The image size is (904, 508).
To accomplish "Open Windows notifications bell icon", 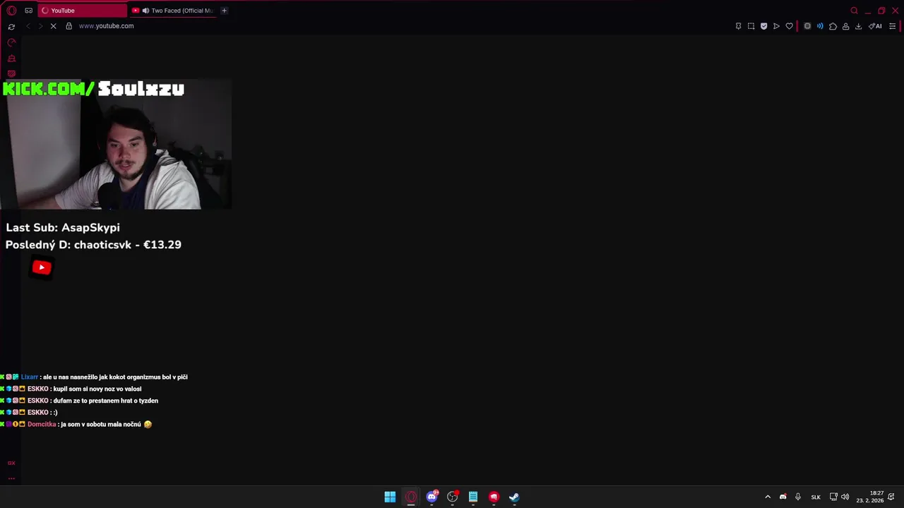I will point(892,497).
